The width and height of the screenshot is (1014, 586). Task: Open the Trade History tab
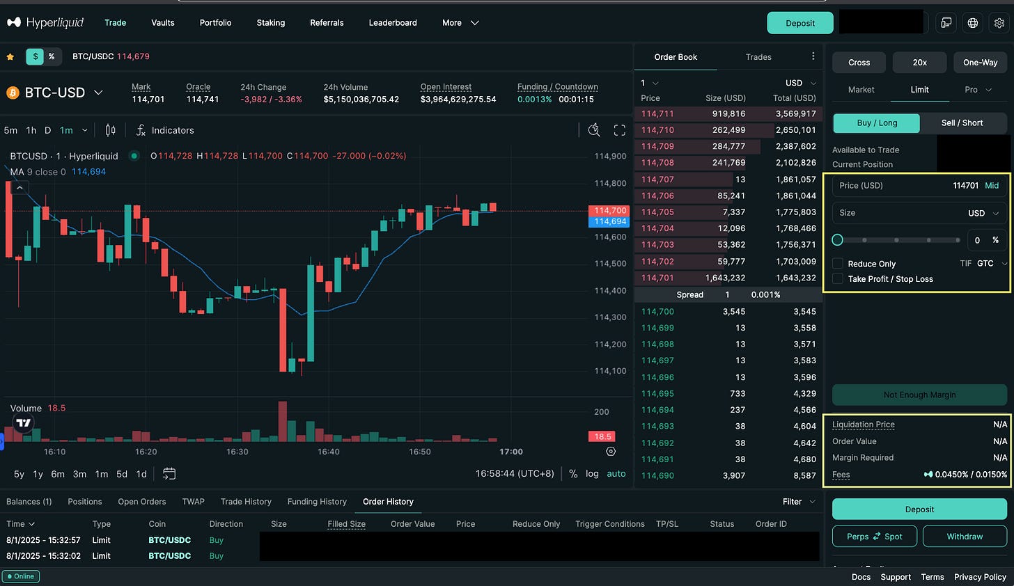[246, 502]
